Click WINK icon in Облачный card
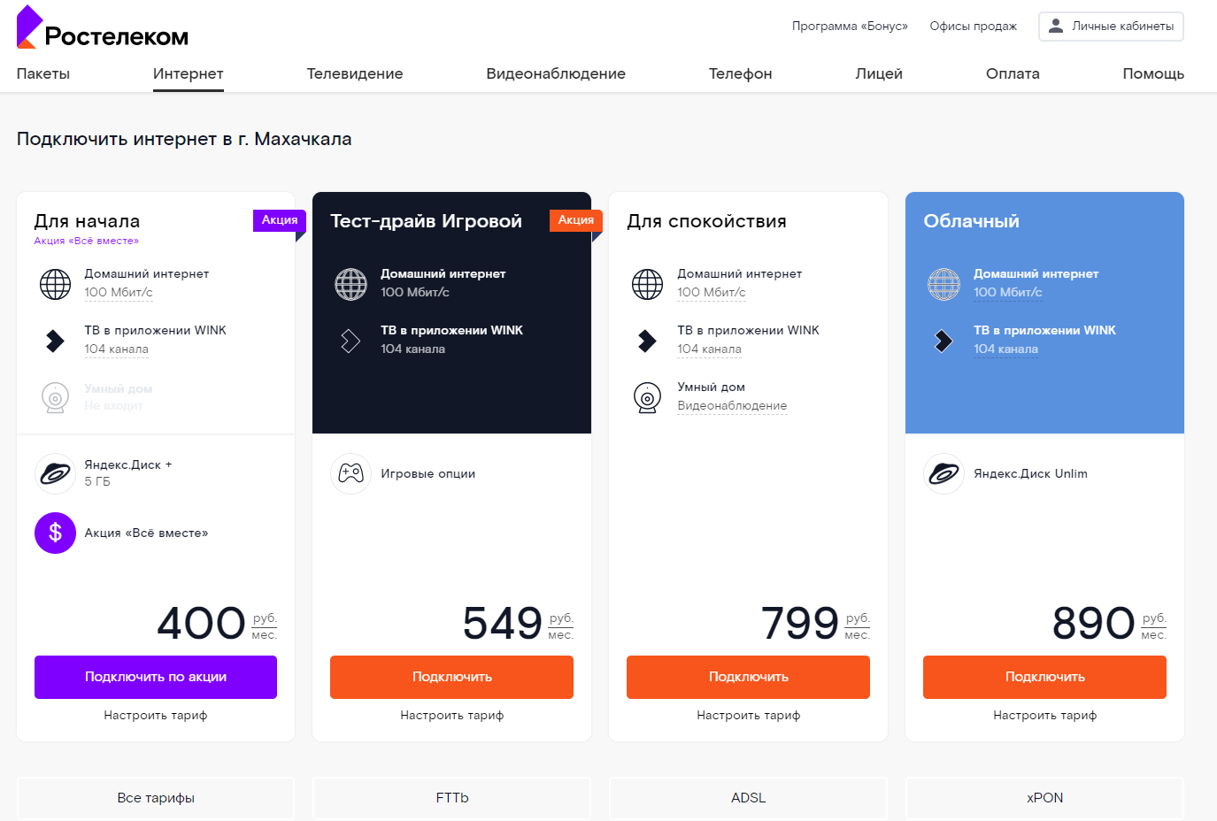This screenshot has height=821, width=1217. (x=944, y=341)
